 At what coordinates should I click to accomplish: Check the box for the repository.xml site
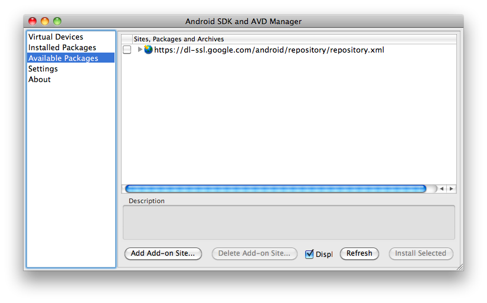(127, 50)
